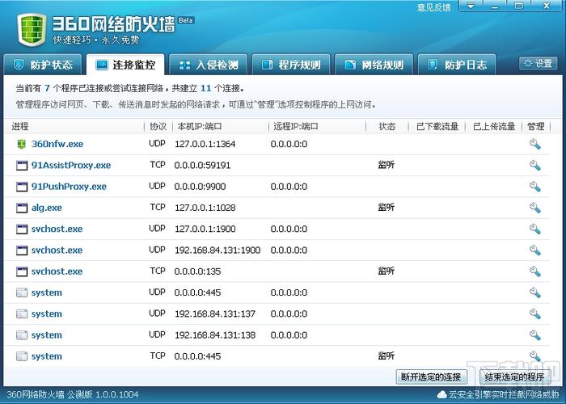Open 设置 settings button

pos(539,64)
